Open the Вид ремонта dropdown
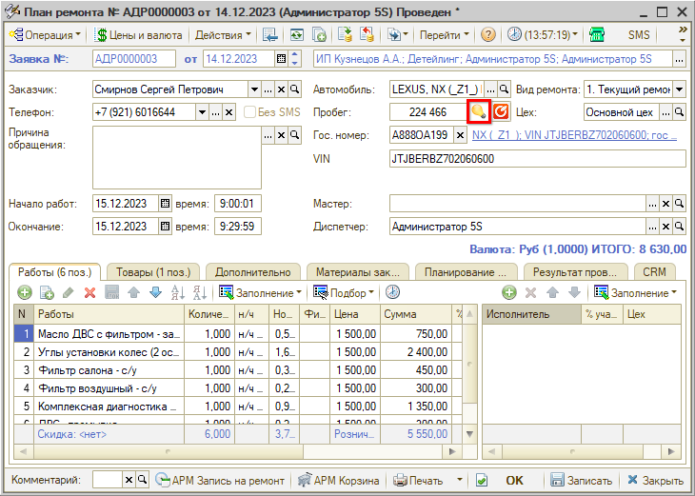Screen dimensions: 695x496 click(x=679, y=89)
